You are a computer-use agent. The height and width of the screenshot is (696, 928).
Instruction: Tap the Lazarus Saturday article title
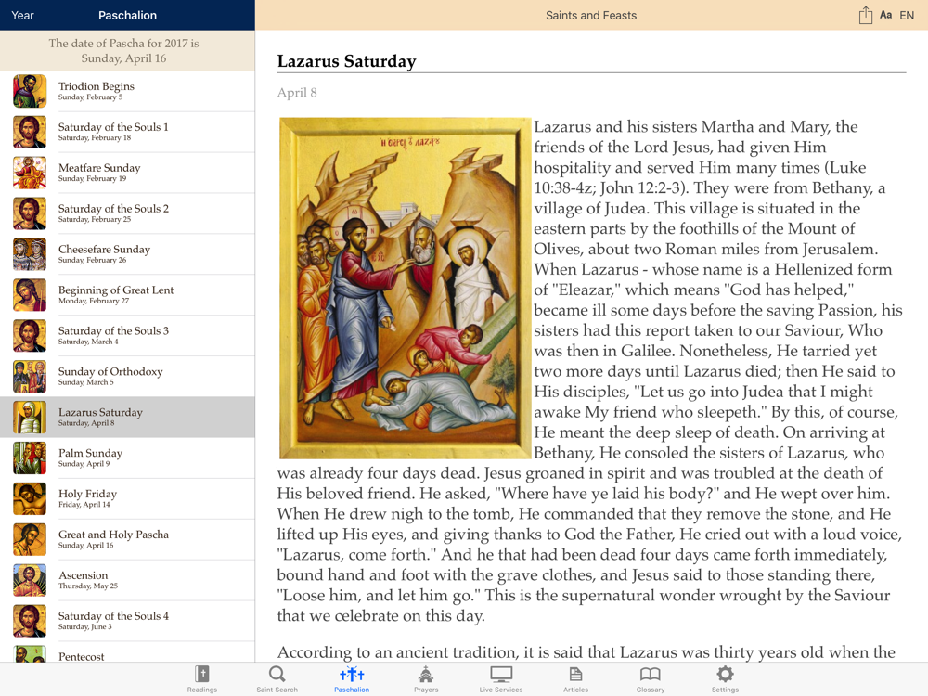click(347, 61)
